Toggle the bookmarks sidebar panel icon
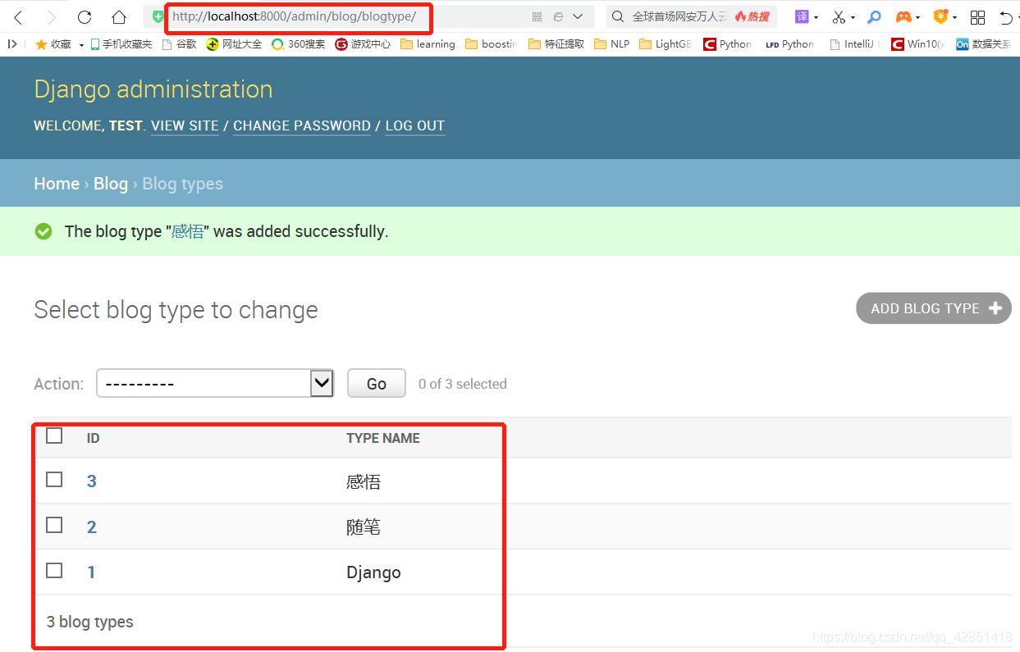Image resolution: width=1020 pixels, height=652 pixels. (x=12, y=44)
